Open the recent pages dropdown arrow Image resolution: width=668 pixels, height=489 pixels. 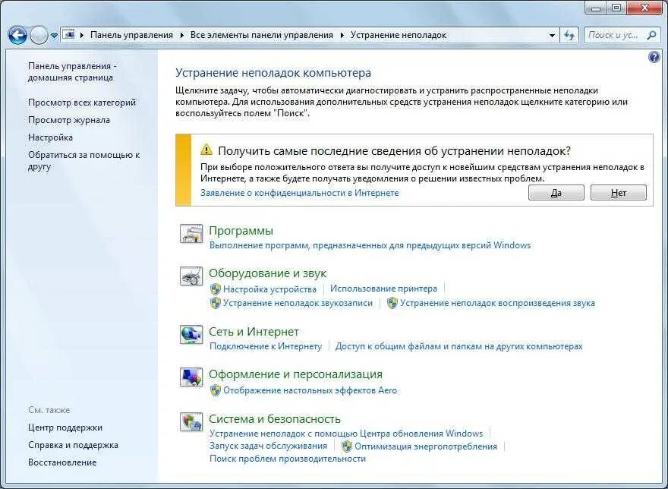tap(54, 36)
